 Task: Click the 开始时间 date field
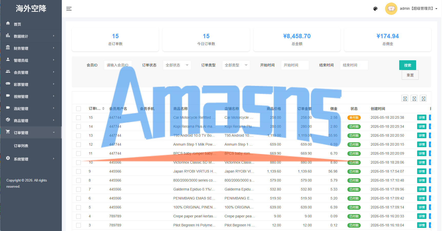[x=295, y=65]
